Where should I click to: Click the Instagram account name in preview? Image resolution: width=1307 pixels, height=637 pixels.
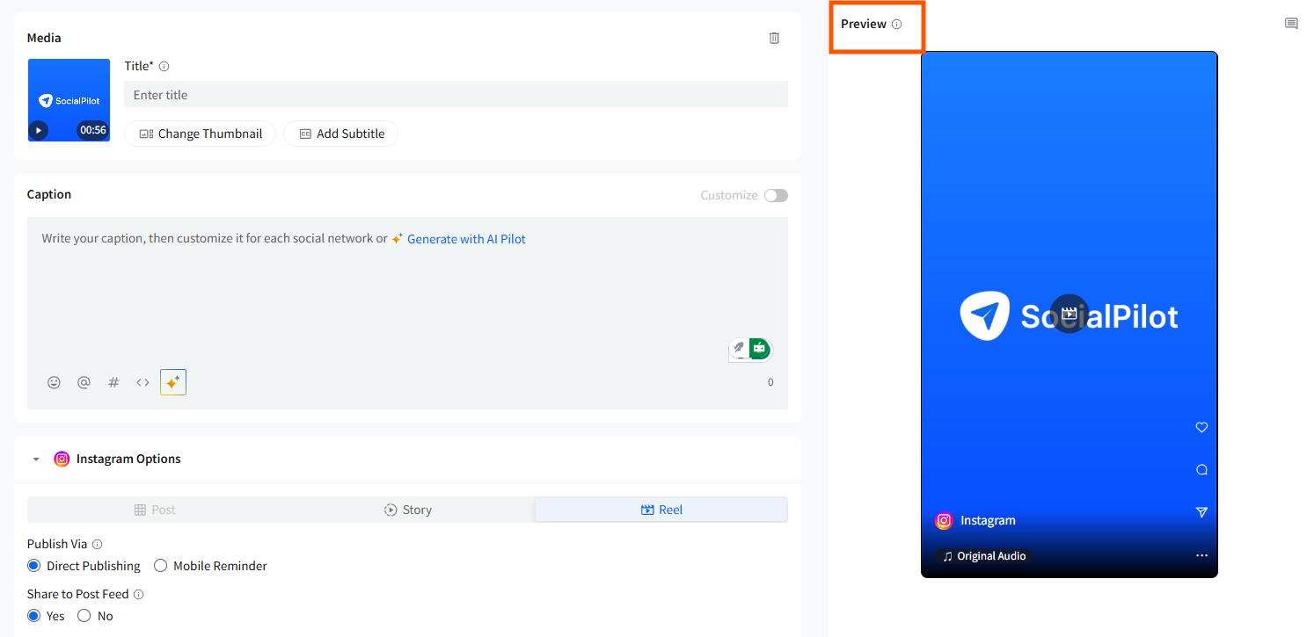[x=988, y=520]
